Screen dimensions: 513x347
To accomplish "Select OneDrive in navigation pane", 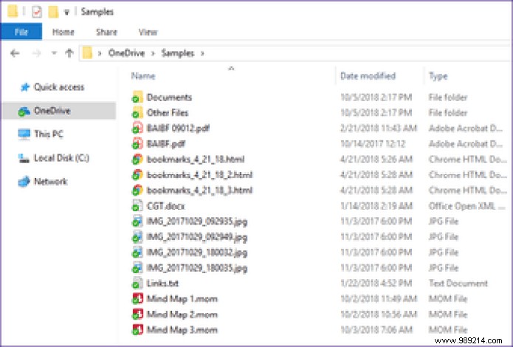I will [59, 111].
